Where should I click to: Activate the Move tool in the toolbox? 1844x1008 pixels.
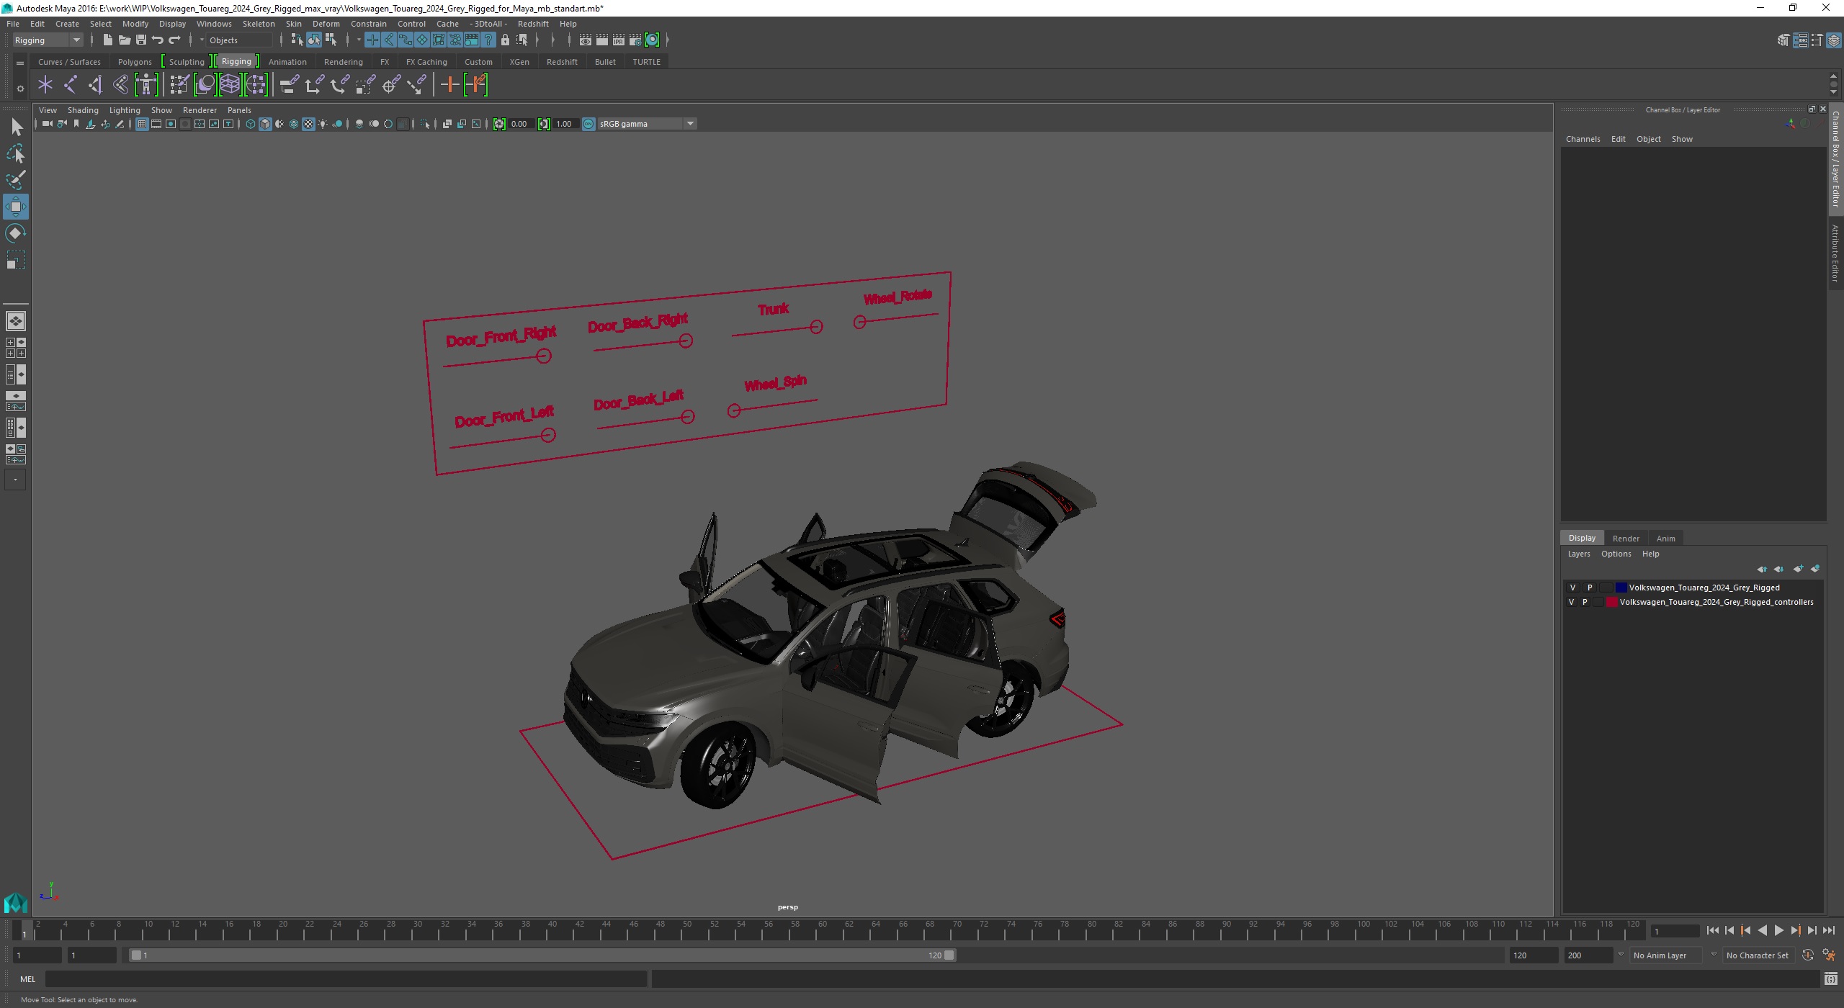pos(16,207)
